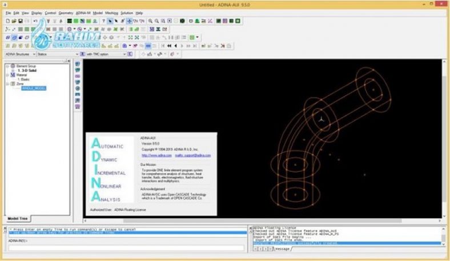Click the last purple icon in the vertical sidebar

(78, 107)
